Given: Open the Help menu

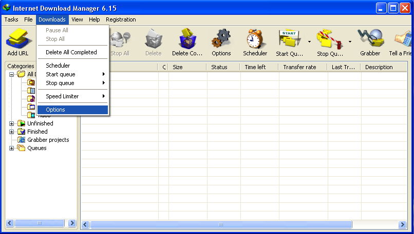Looking at the screenshot, I should (95, 19).
